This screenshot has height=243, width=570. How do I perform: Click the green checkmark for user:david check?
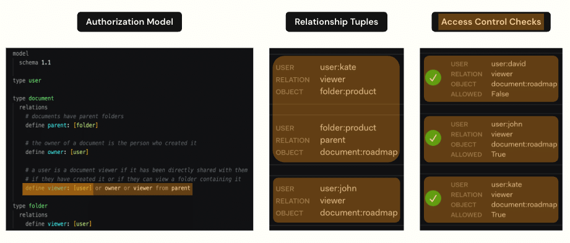[x=433, y=78]
